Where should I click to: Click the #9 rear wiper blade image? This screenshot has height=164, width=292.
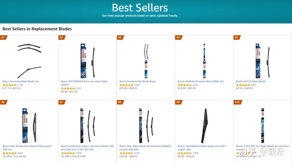click(x=204, y=126)
